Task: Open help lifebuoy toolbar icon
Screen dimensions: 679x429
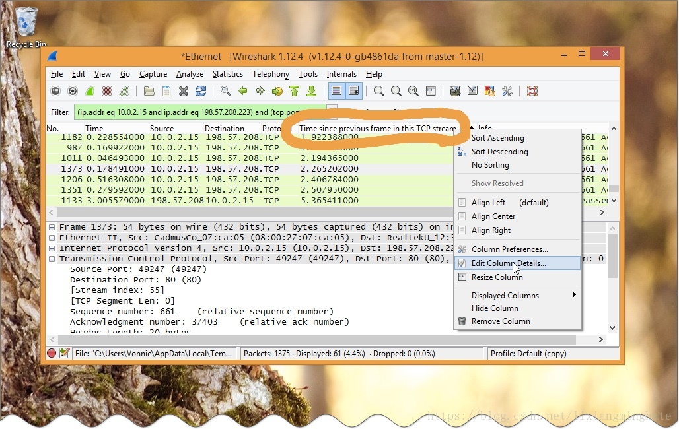Action: (532, 91)
